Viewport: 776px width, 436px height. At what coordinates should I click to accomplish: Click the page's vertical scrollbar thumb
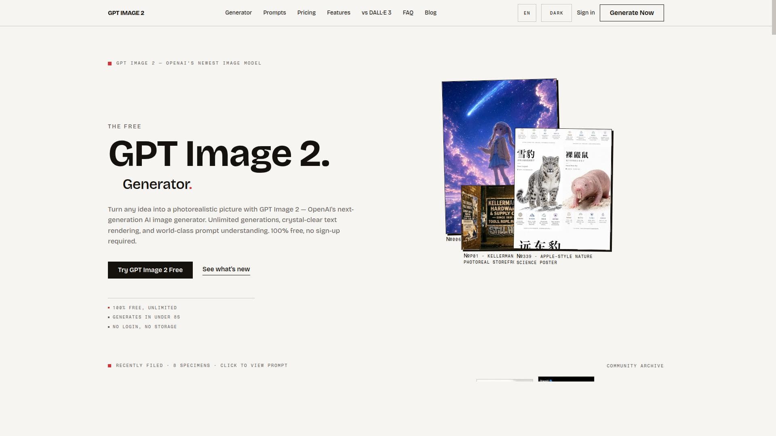774,17
